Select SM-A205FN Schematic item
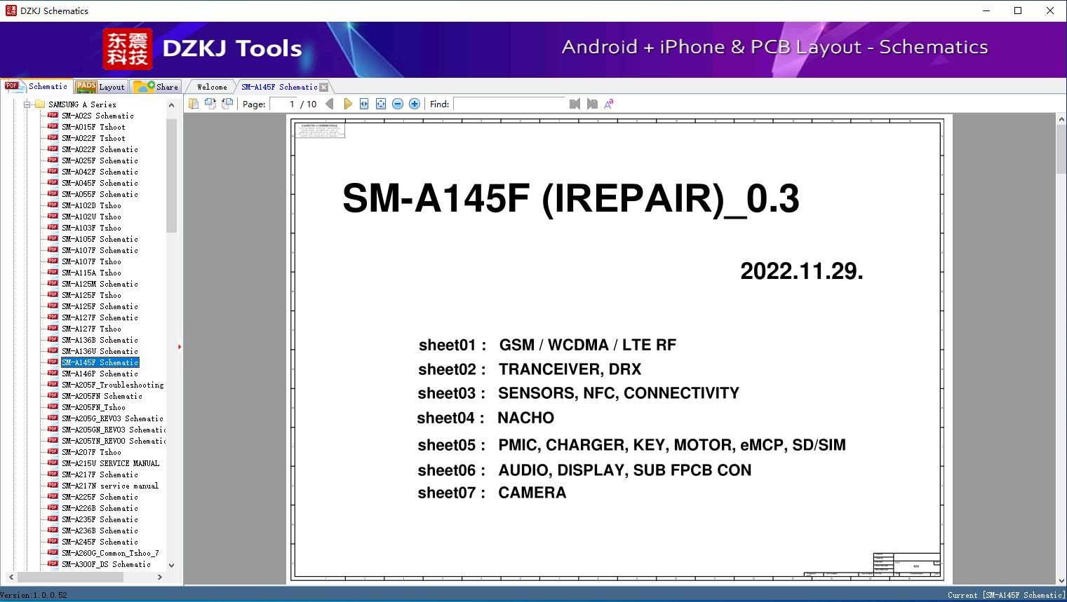1067x602 pixels. point(102,396)
